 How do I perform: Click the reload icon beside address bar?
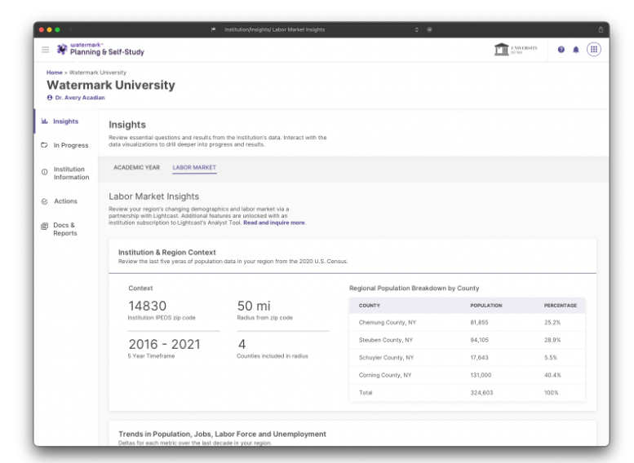click(x=429, y=29)
